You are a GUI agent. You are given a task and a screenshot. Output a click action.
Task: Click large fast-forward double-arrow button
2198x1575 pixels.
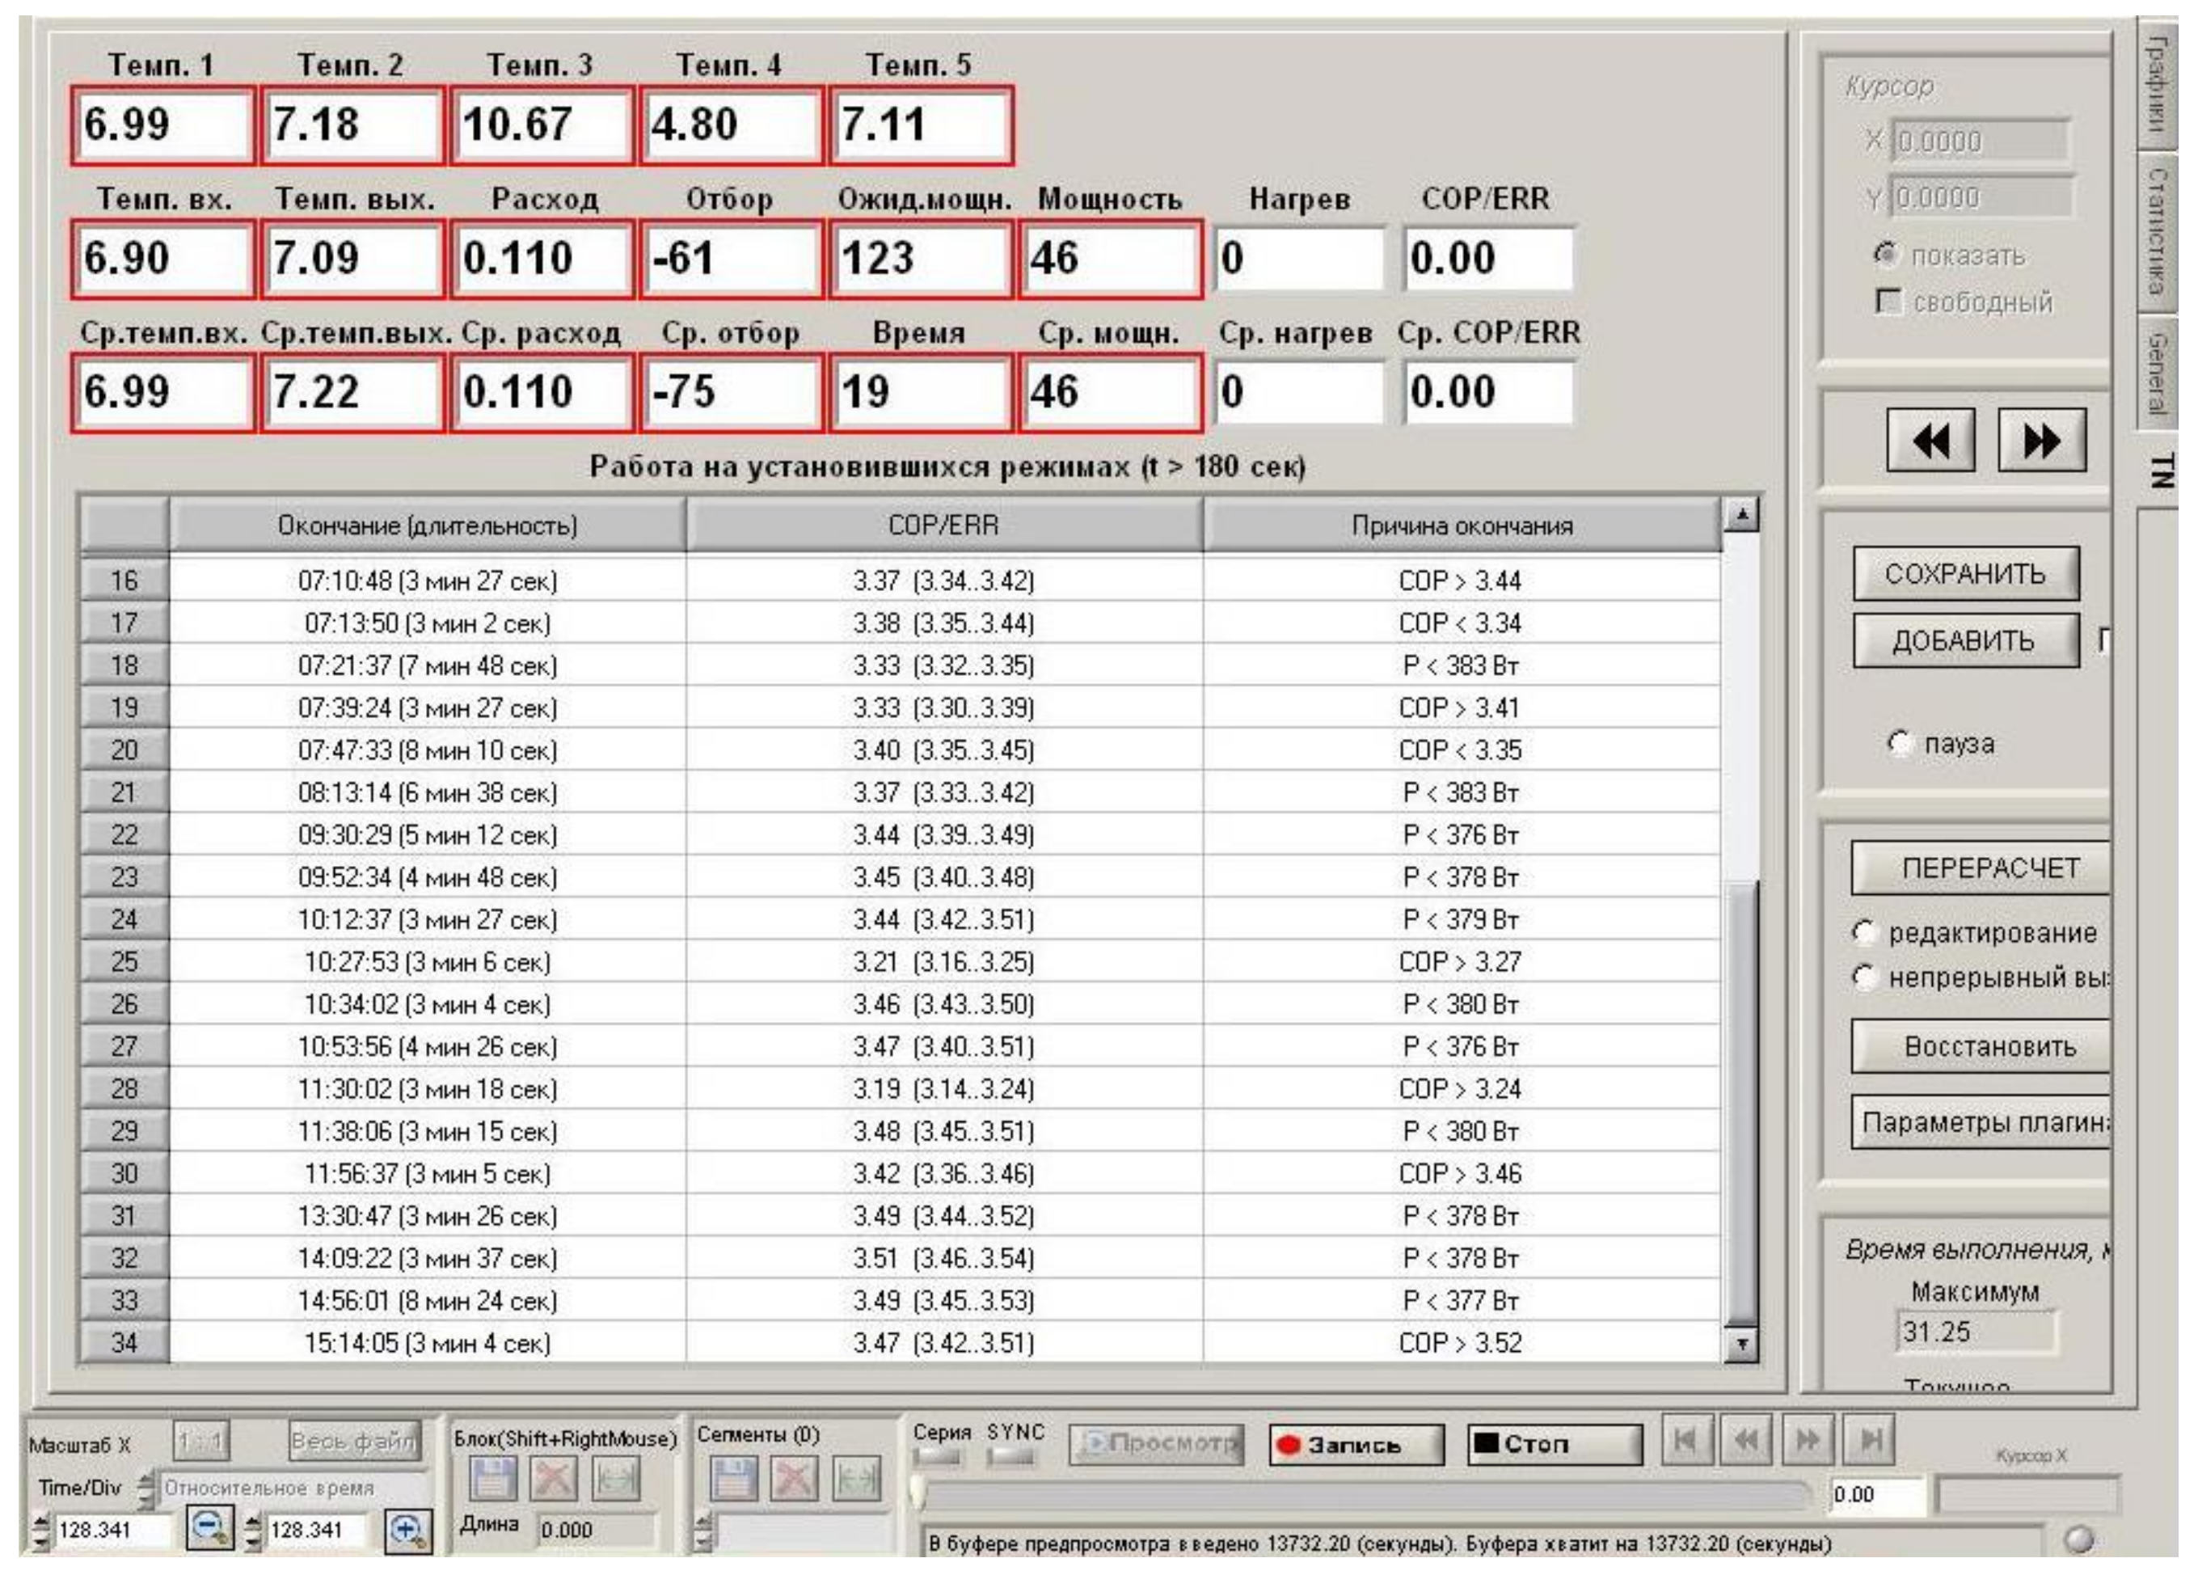2042,441
